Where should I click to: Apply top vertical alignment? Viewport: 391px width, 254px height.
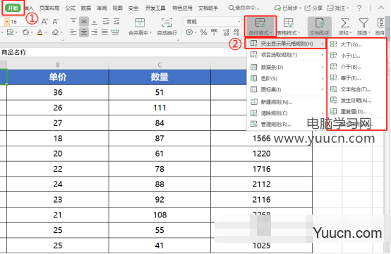[73, 21]
